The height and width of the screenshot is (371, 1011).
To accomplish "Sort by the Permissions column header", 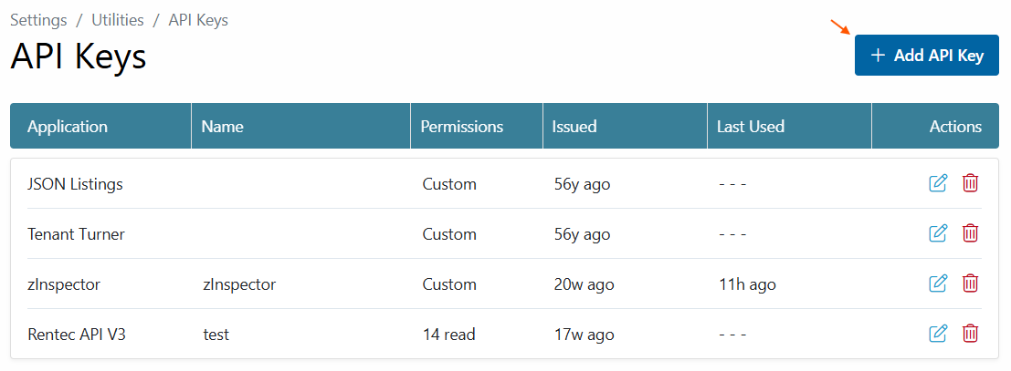I will [x=461, y=126].
